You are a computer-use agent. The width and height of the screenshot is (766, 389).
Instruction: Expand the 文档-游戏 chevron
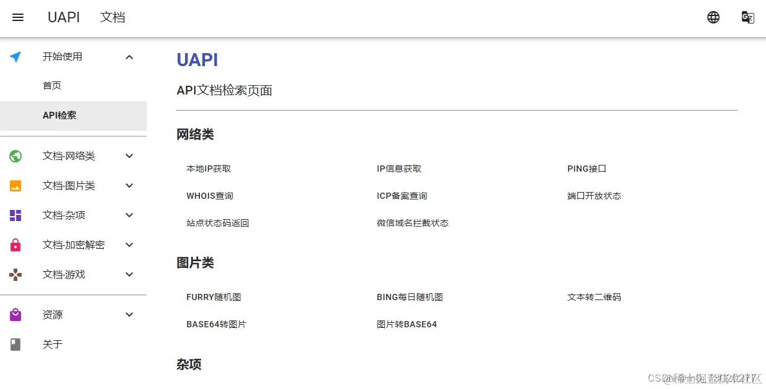pos(129,275)
